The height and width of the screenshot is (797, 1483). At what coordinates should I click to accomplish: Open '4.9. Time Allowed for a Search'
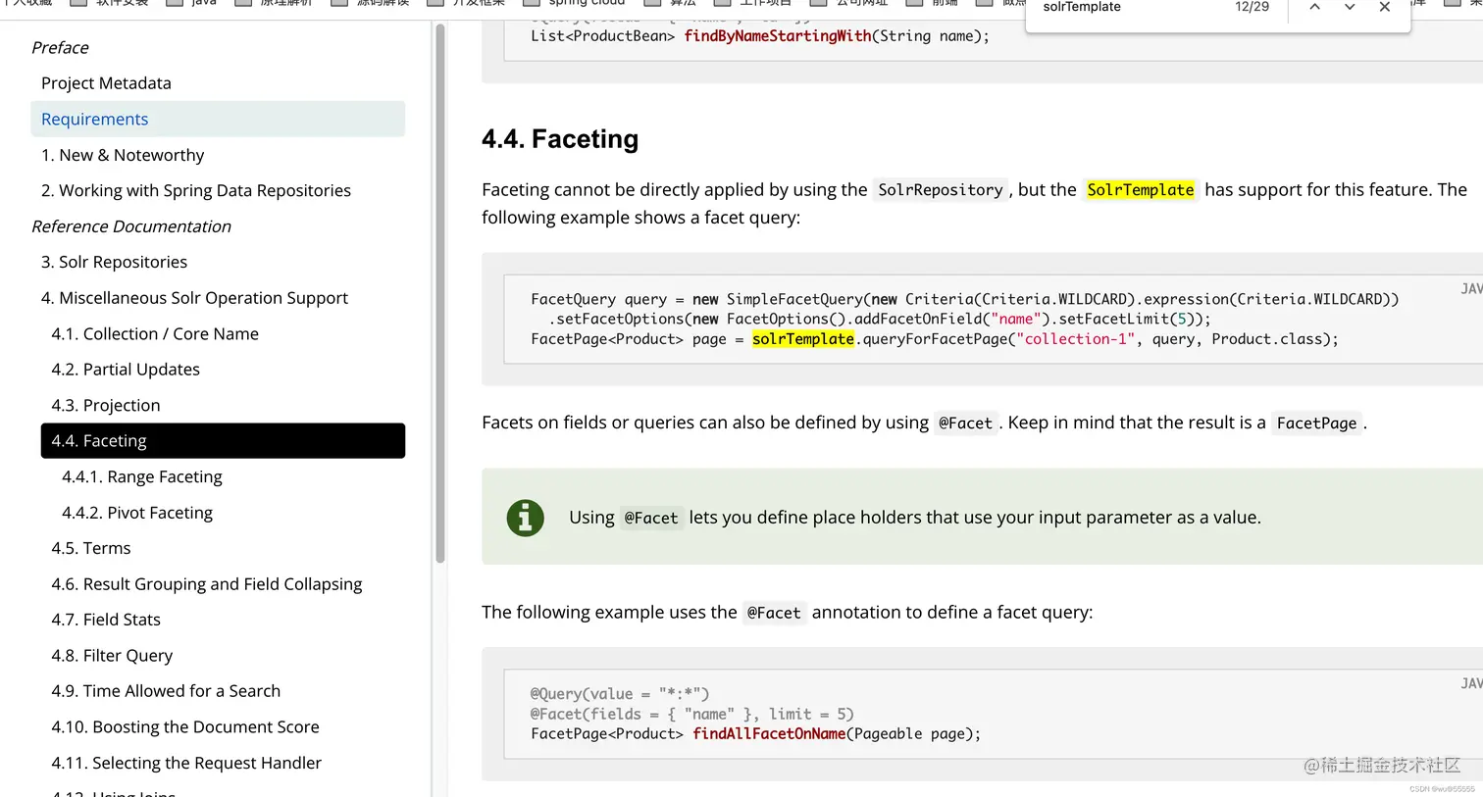tap(166, 691)
